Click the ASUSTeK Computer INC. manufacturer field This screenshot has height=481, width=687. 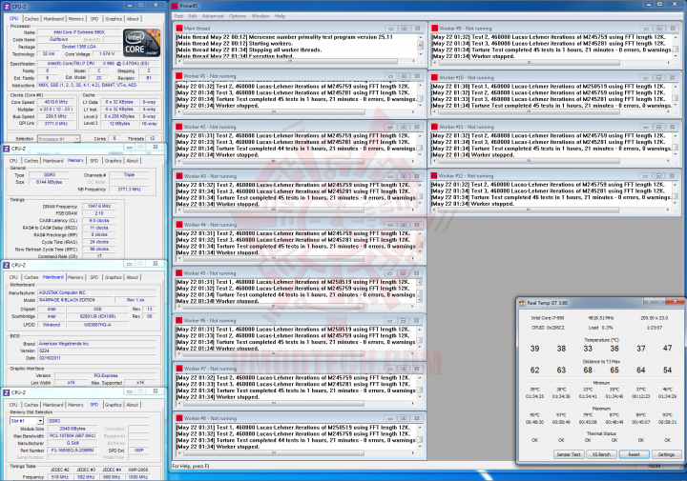point(96,292)
